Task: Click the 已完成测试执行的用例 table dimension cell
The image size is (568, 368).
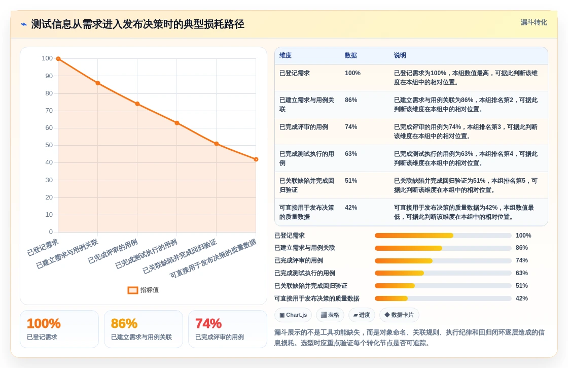Action: point(307,158)
